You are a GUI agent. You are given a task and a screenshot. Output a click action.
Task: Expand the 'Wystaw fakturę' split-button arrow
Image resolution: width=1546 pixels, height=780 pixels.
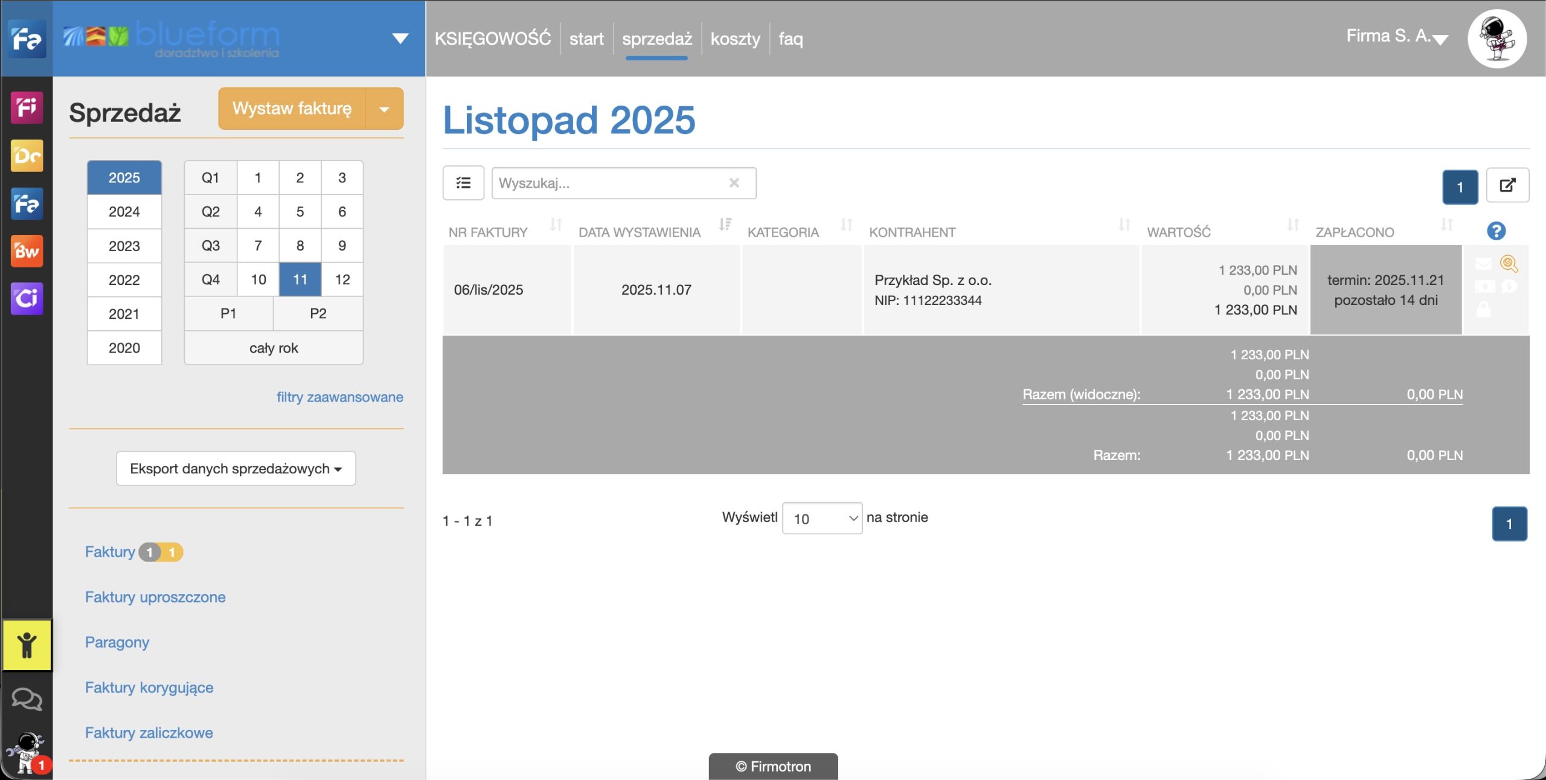(384, 109)
